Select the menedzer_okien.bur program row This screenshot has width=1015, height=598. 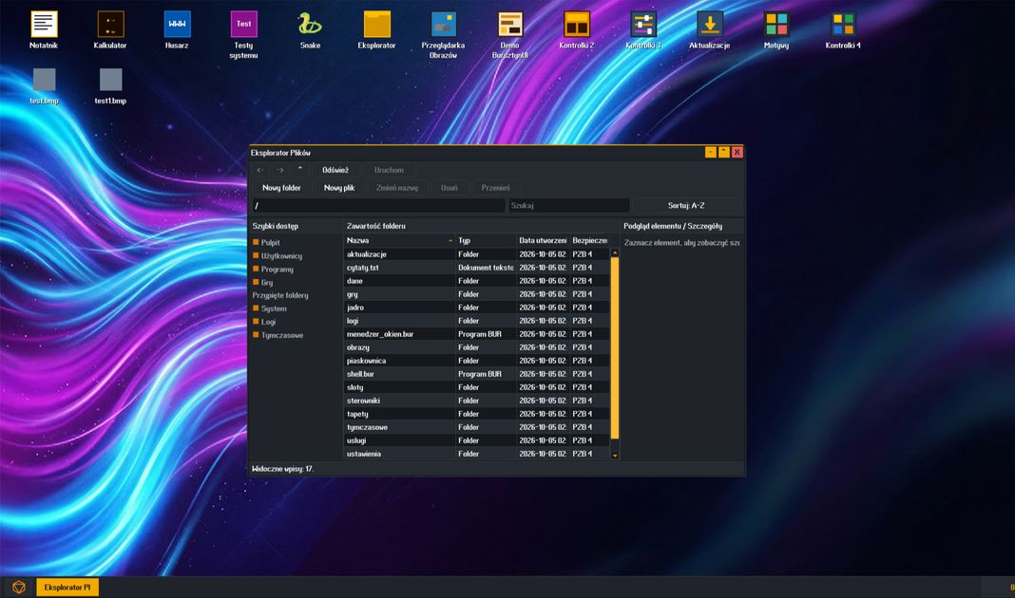[x=477, y=334]
